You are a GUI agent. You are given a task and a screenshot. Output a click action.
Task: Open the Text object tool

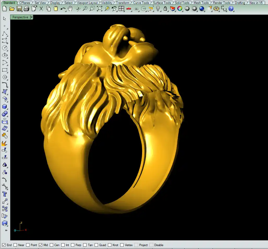coord(4,194)
